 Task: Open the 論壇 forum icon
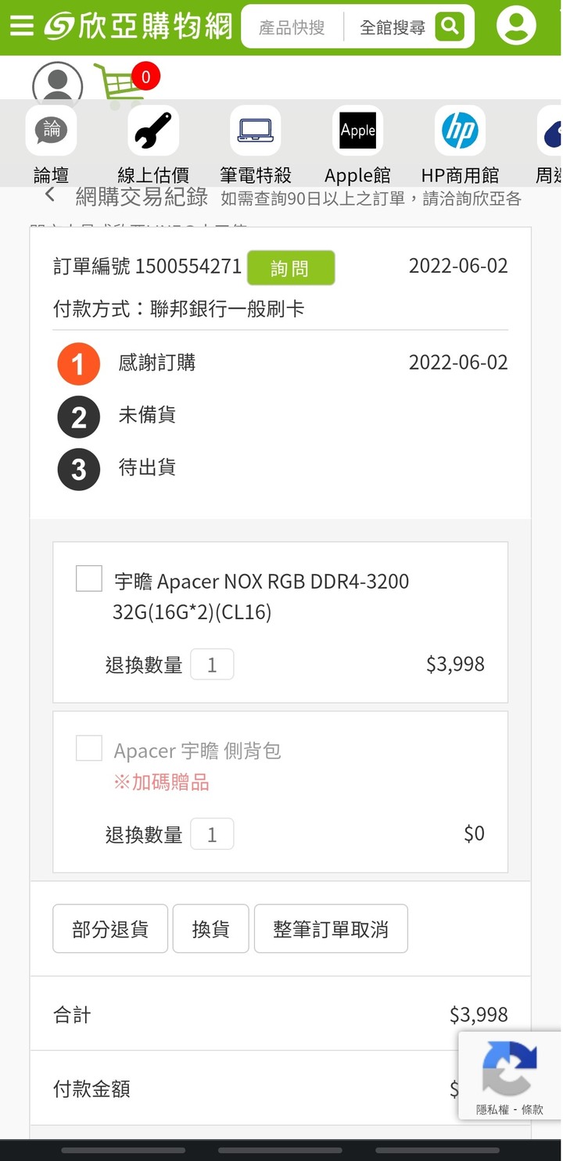coord(51,131)
